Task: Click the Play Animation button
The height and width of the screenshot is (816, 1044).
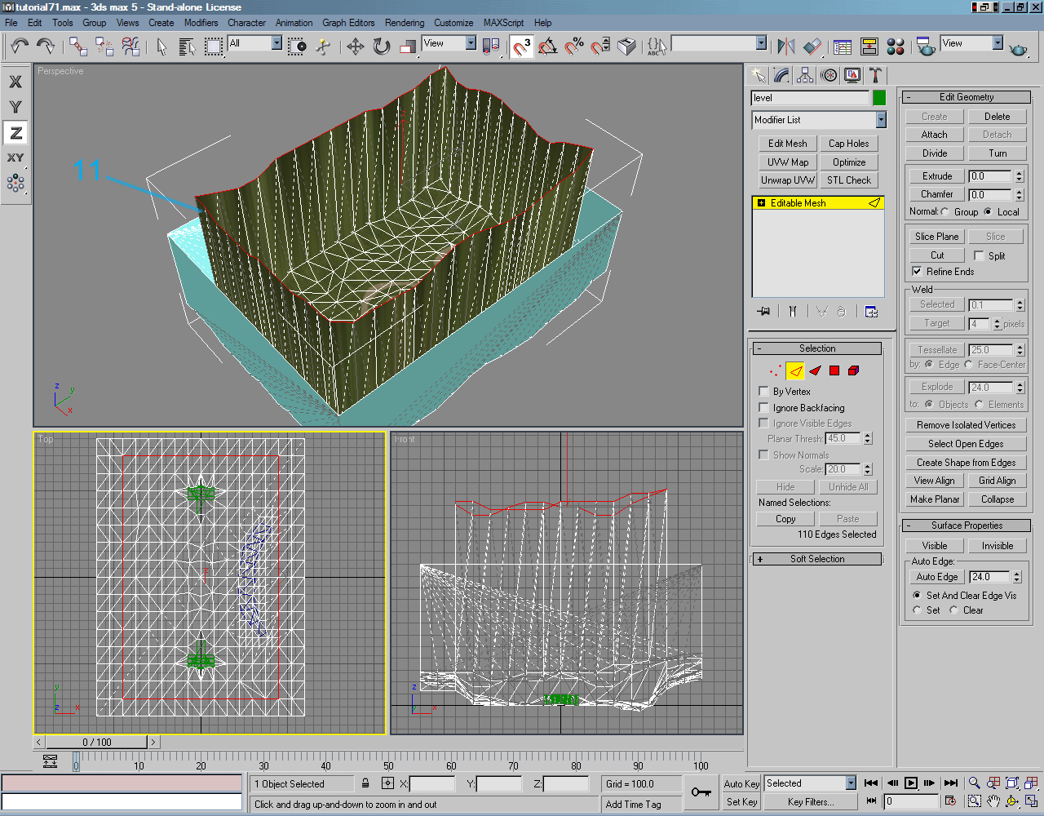Action: coord(913,783)
